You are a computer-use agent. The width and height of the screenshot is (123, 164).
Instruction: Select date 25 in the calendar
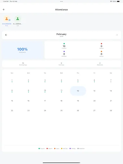click(x=61, y=111)
